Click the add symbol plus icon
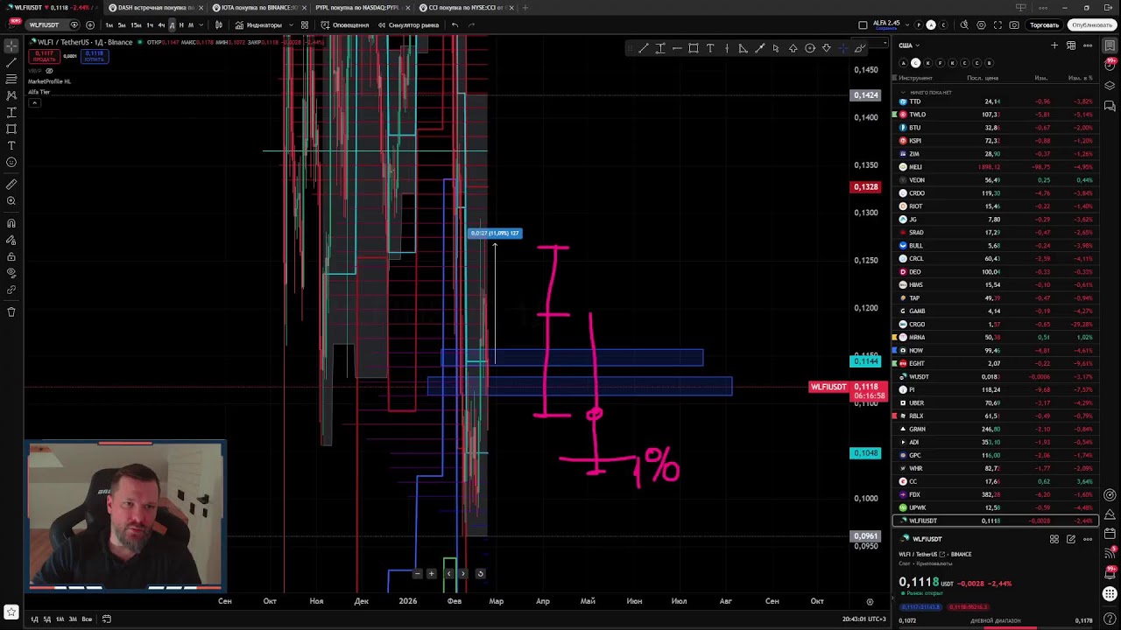1121x630 pixels. tap(90, 24)
